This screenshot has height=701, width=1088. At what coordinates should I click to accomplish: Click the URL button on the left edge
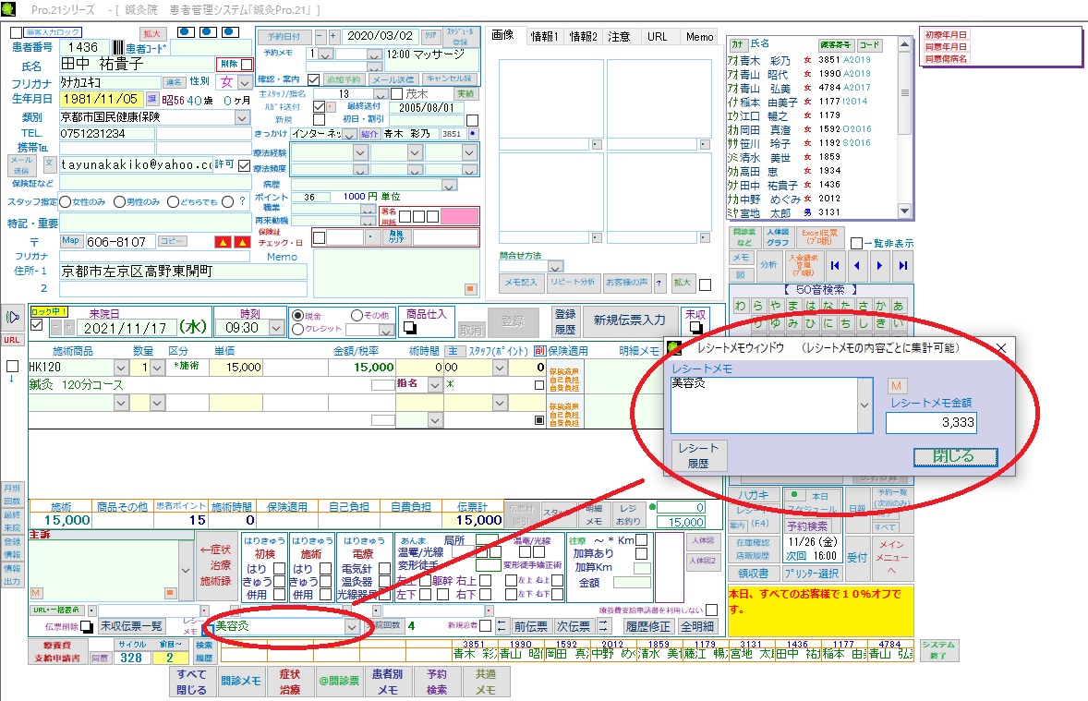click(x=12, y=340)
